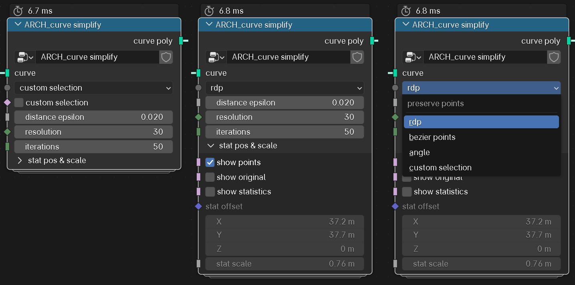Enable show original in middle node
Image resolution: width=575 pixels, height=285 pixels.
coord(210,177)
